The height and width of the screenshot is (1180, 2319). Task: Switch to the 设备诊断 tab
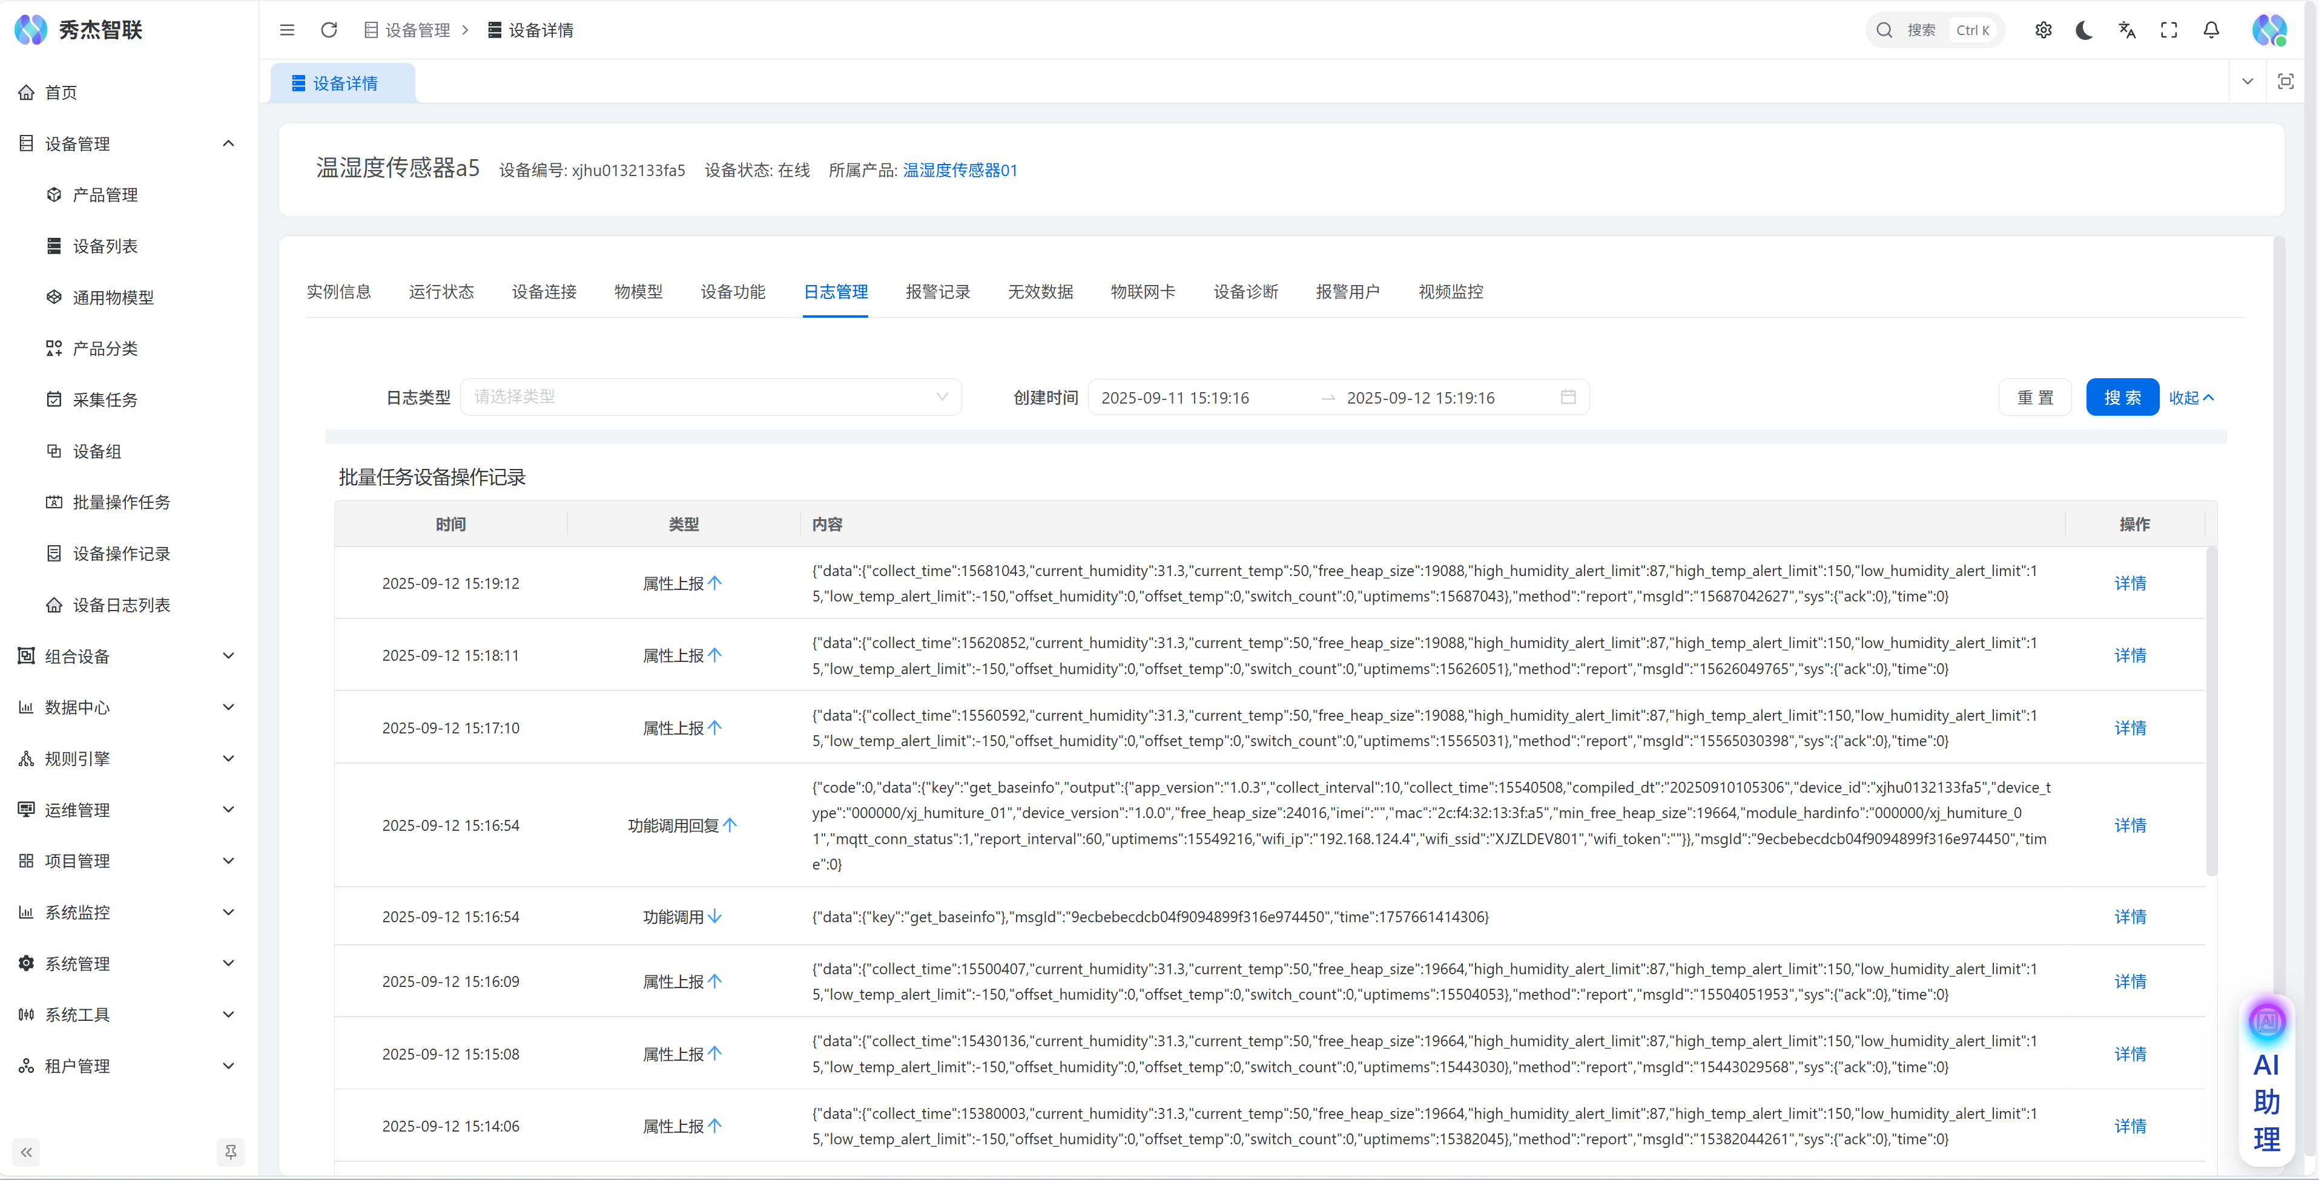[1245, 292]
